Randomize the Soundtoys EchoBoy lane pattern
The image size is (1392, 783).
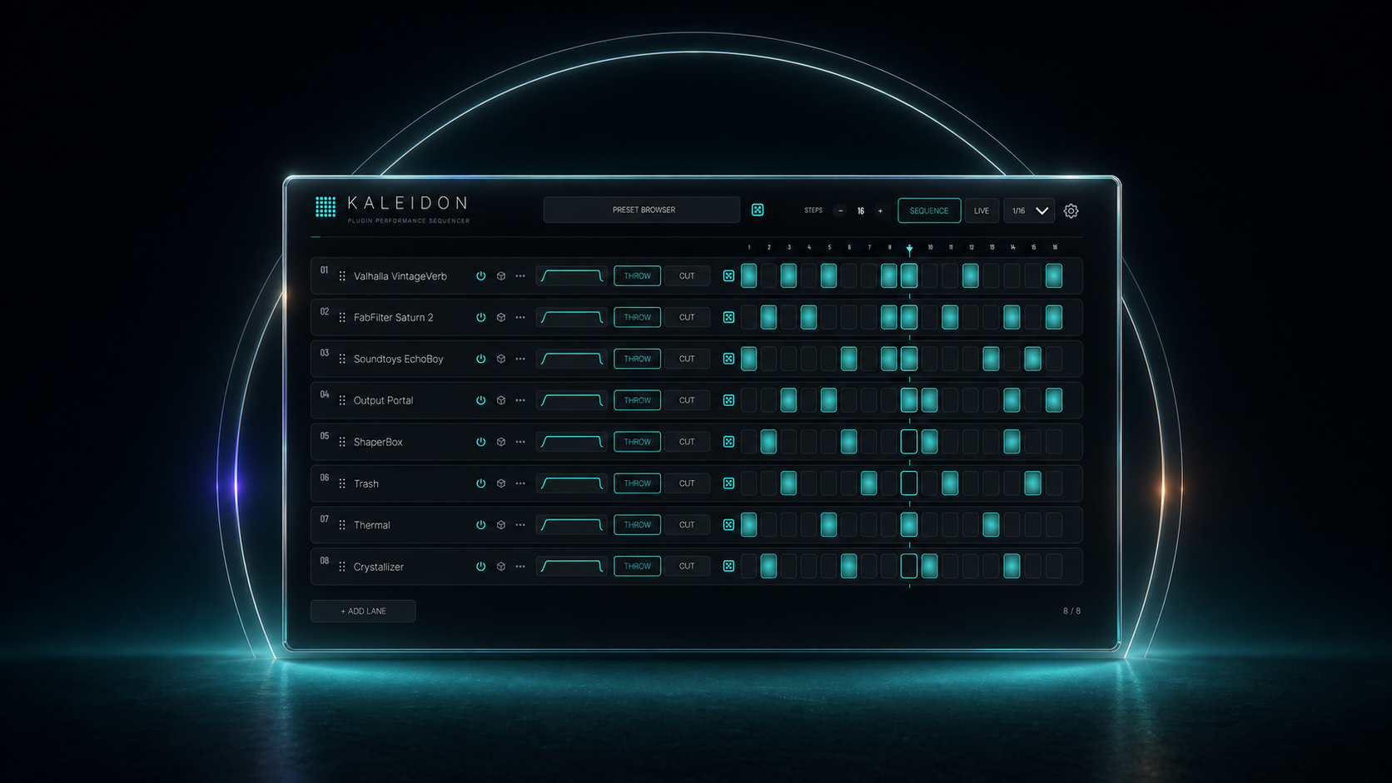(728, 359)
